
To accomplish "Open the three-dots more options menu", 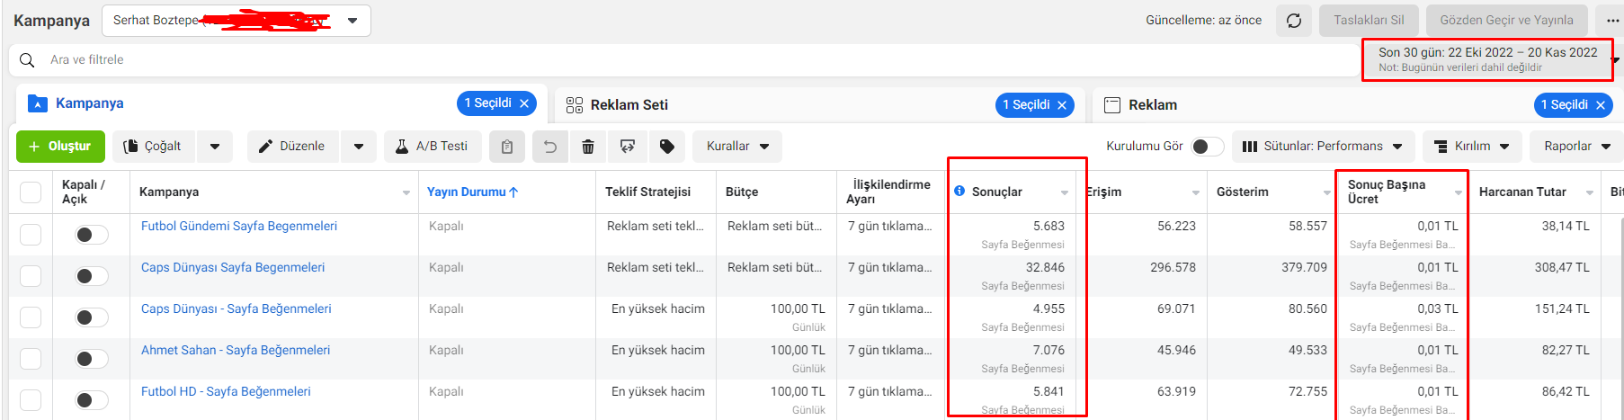I will pyautogui.click(x=1611, y=21).
